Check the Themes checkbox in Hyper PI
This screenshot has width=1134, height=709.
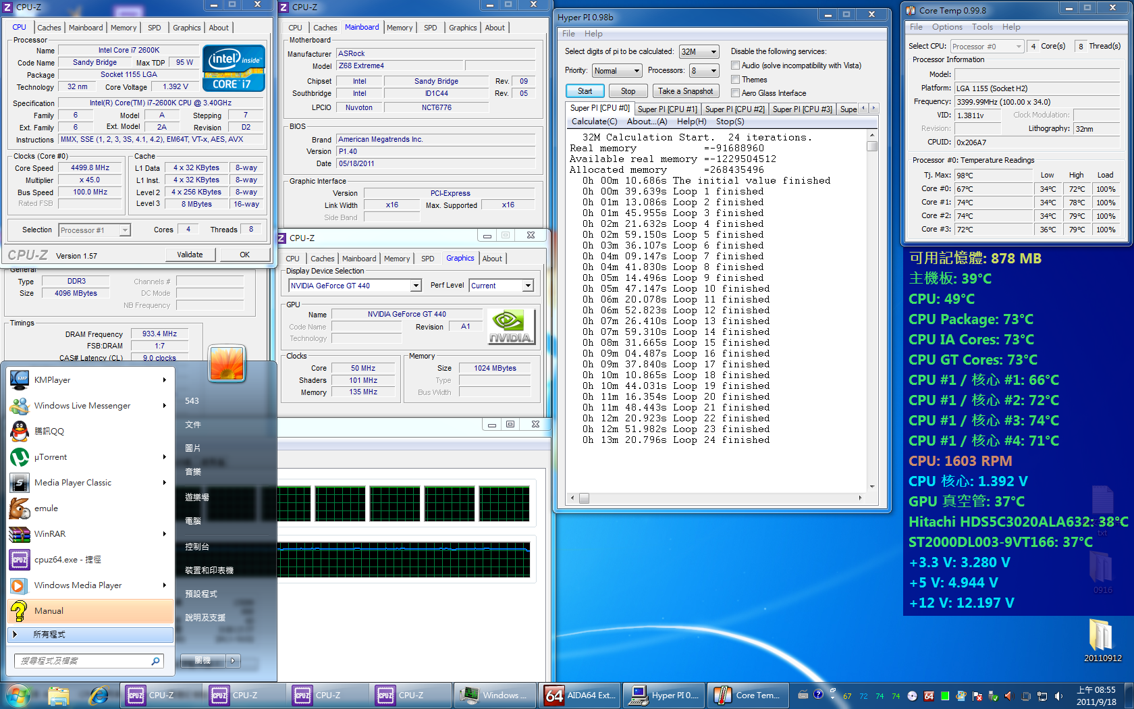pos(736,80)
